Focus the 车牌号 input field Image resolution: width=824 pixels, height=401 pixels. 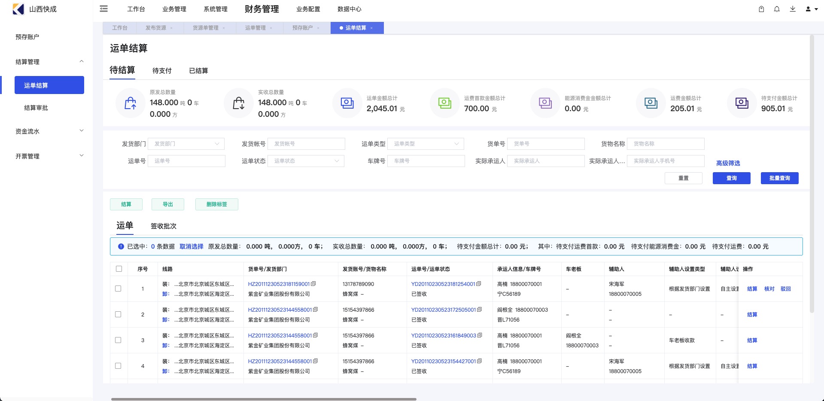(x=426, y=161)
